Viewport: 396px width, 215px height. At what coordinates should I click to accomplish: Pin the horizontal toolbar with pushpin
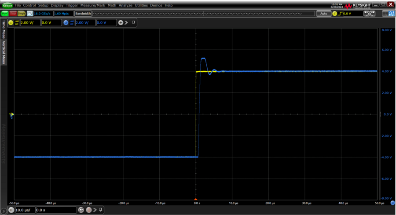click(x=101, y=210)
